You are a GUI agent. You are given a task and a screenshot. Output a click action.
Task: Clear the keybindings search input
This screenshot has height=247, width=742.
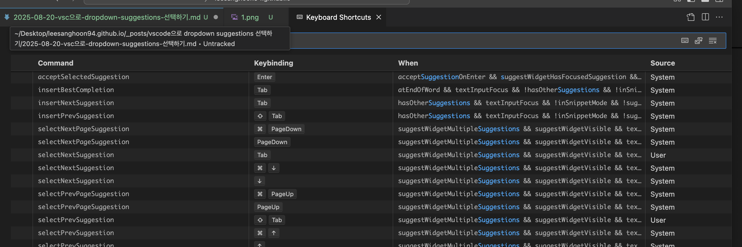713,41
